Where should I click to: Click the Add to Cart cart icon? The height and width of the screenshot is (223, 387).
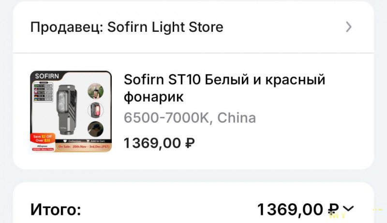pyautogui.click(x=88, y=141)
